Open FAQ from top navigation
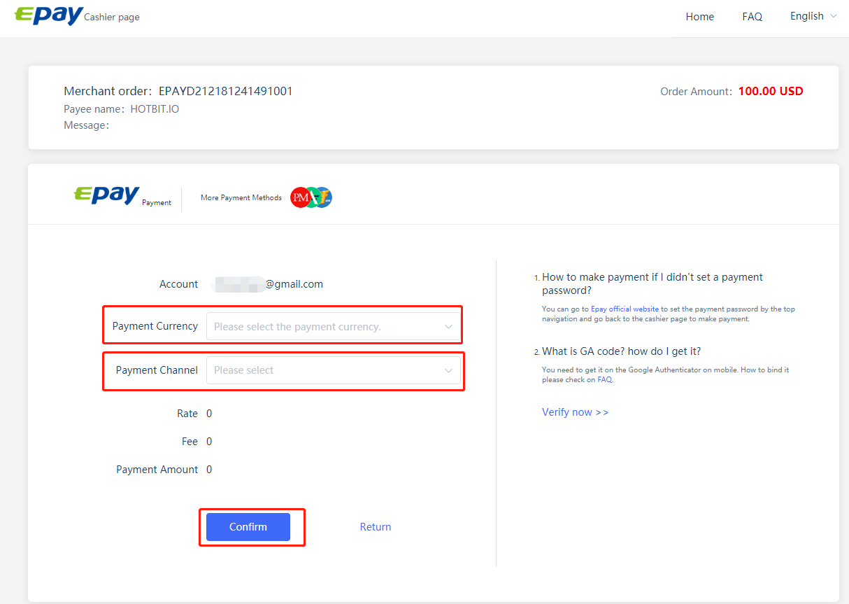Viewport: 849px width, 604px height. 752,17
